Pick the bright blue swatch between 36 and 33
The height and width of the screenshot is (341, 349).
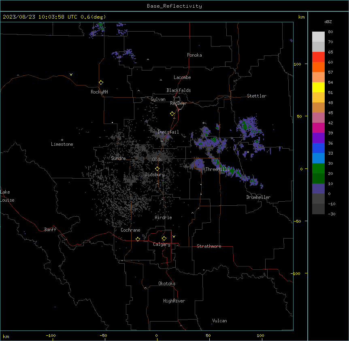coord(318,148)
